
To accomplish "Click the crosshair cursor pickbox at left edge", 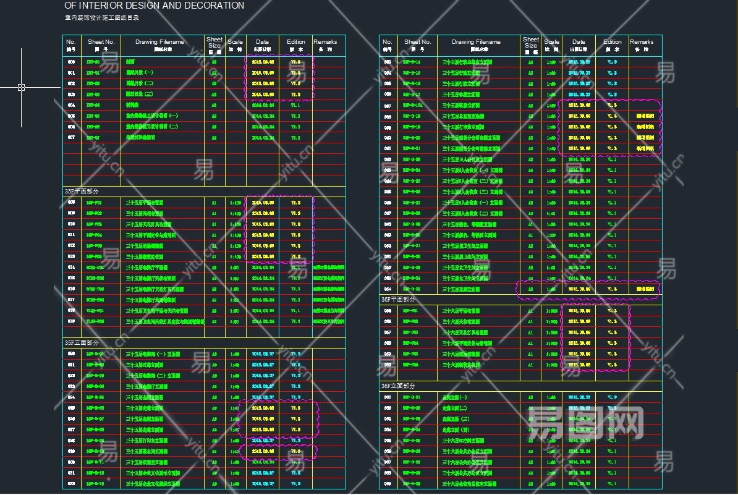I will coord(21,87).
